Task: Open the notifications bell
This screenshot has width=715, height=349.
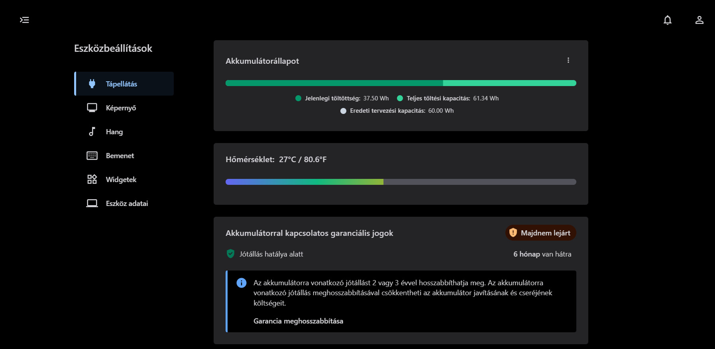Action: pyautogui.click(x=668, y=20)
